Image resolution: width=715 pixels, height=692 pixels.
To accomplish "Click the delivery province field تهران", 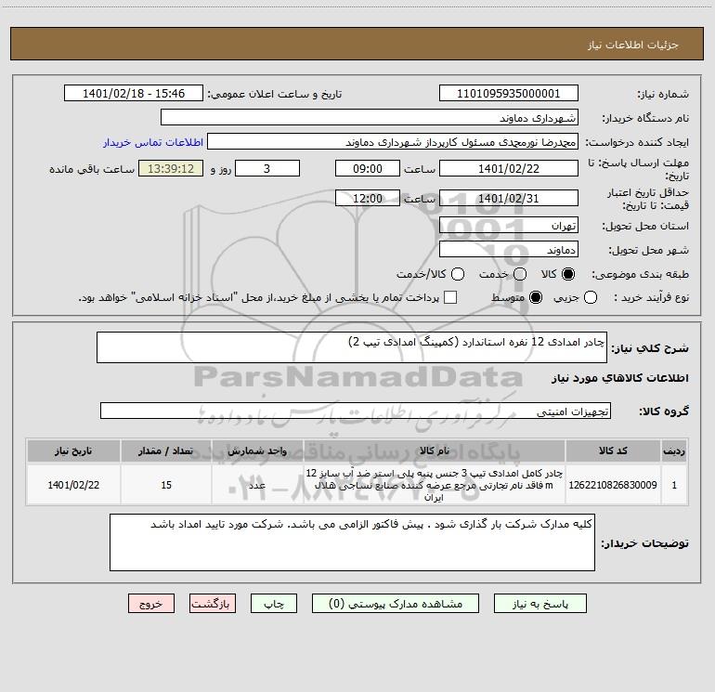I will pos(509,225).
